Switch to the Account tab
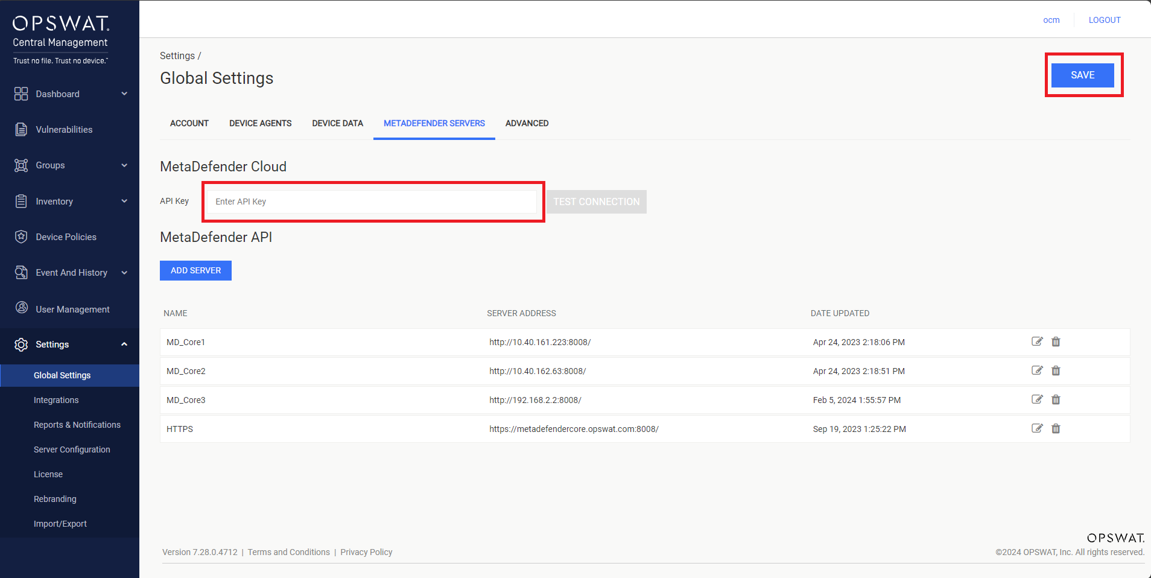Screen dimensions: 1151x578 [x=189, y=123]
